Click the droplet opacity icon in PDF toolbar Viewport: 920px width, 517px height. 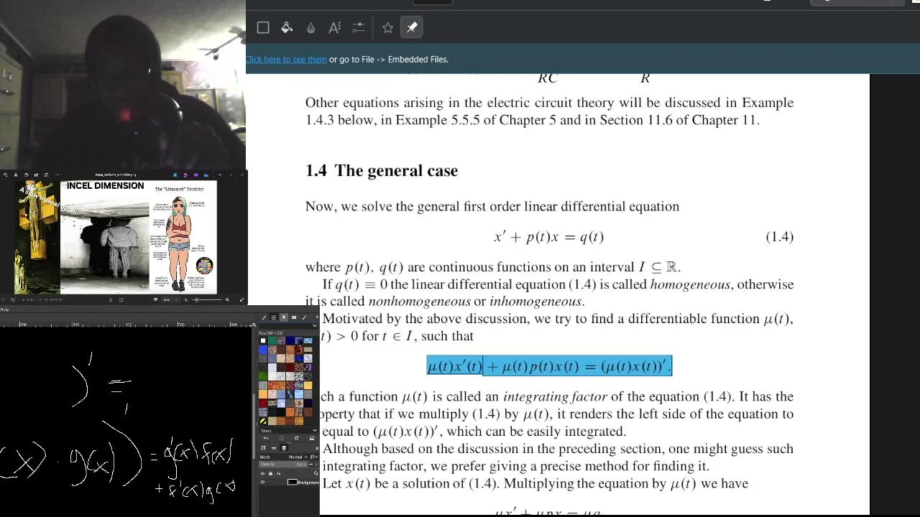[310, 28]
